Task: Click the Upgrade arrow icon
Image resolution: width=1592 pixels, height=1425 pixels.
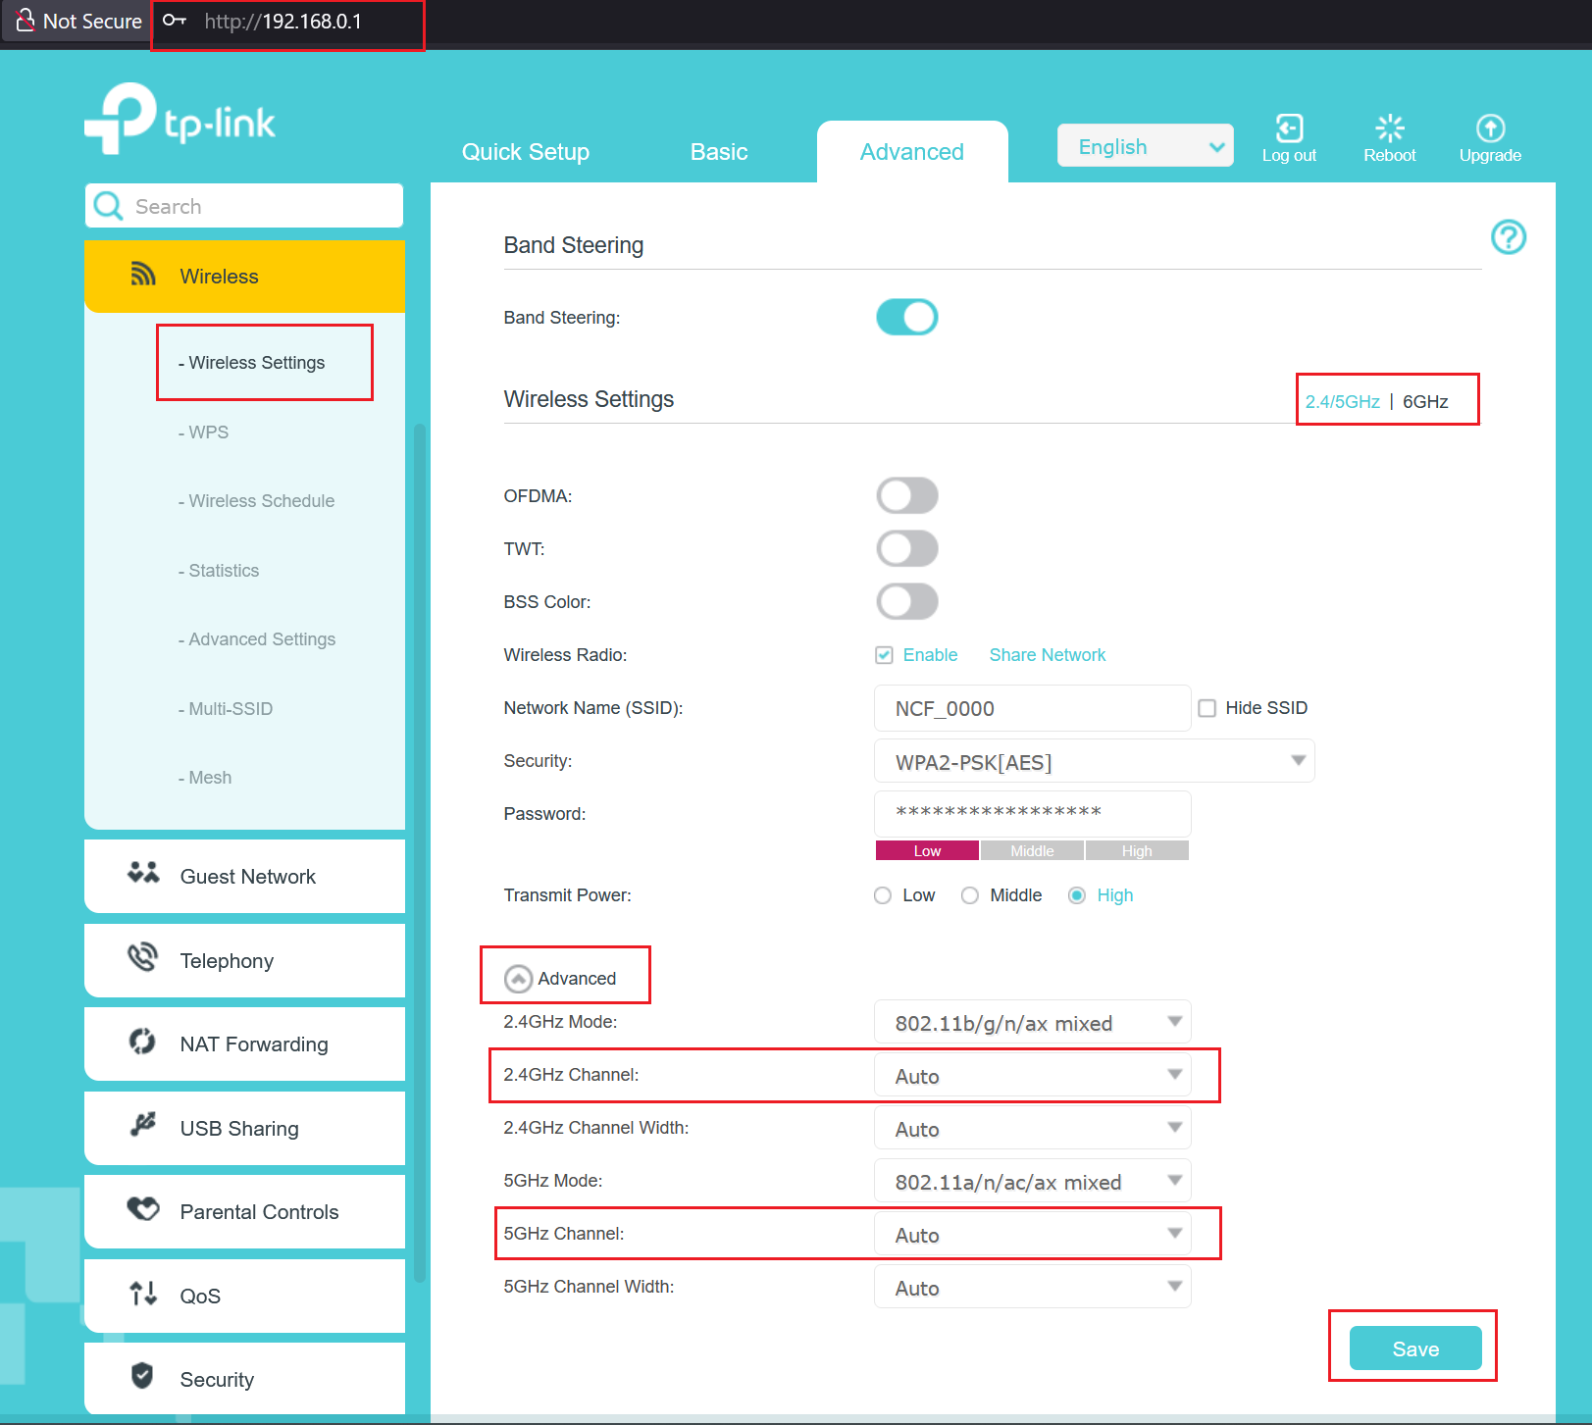Action: click(x=1490, y=128)
